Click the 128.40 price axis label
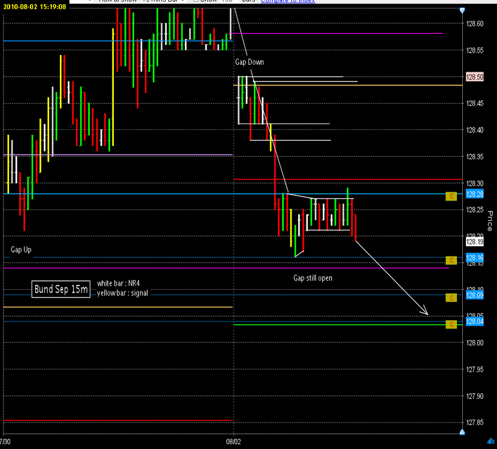497x449 pixels. [x=474, y=130]
